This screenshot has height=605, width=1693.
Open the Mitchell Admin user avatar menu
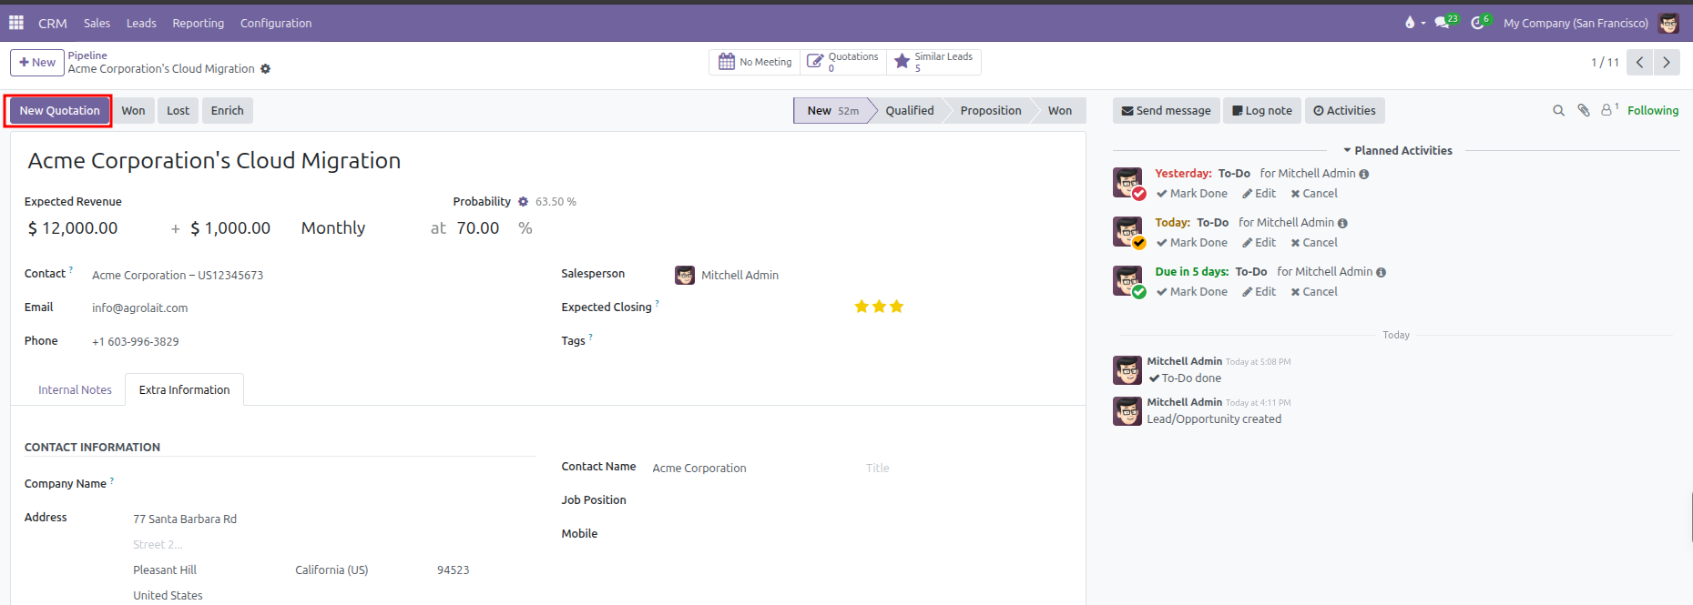pos(1668,23)
